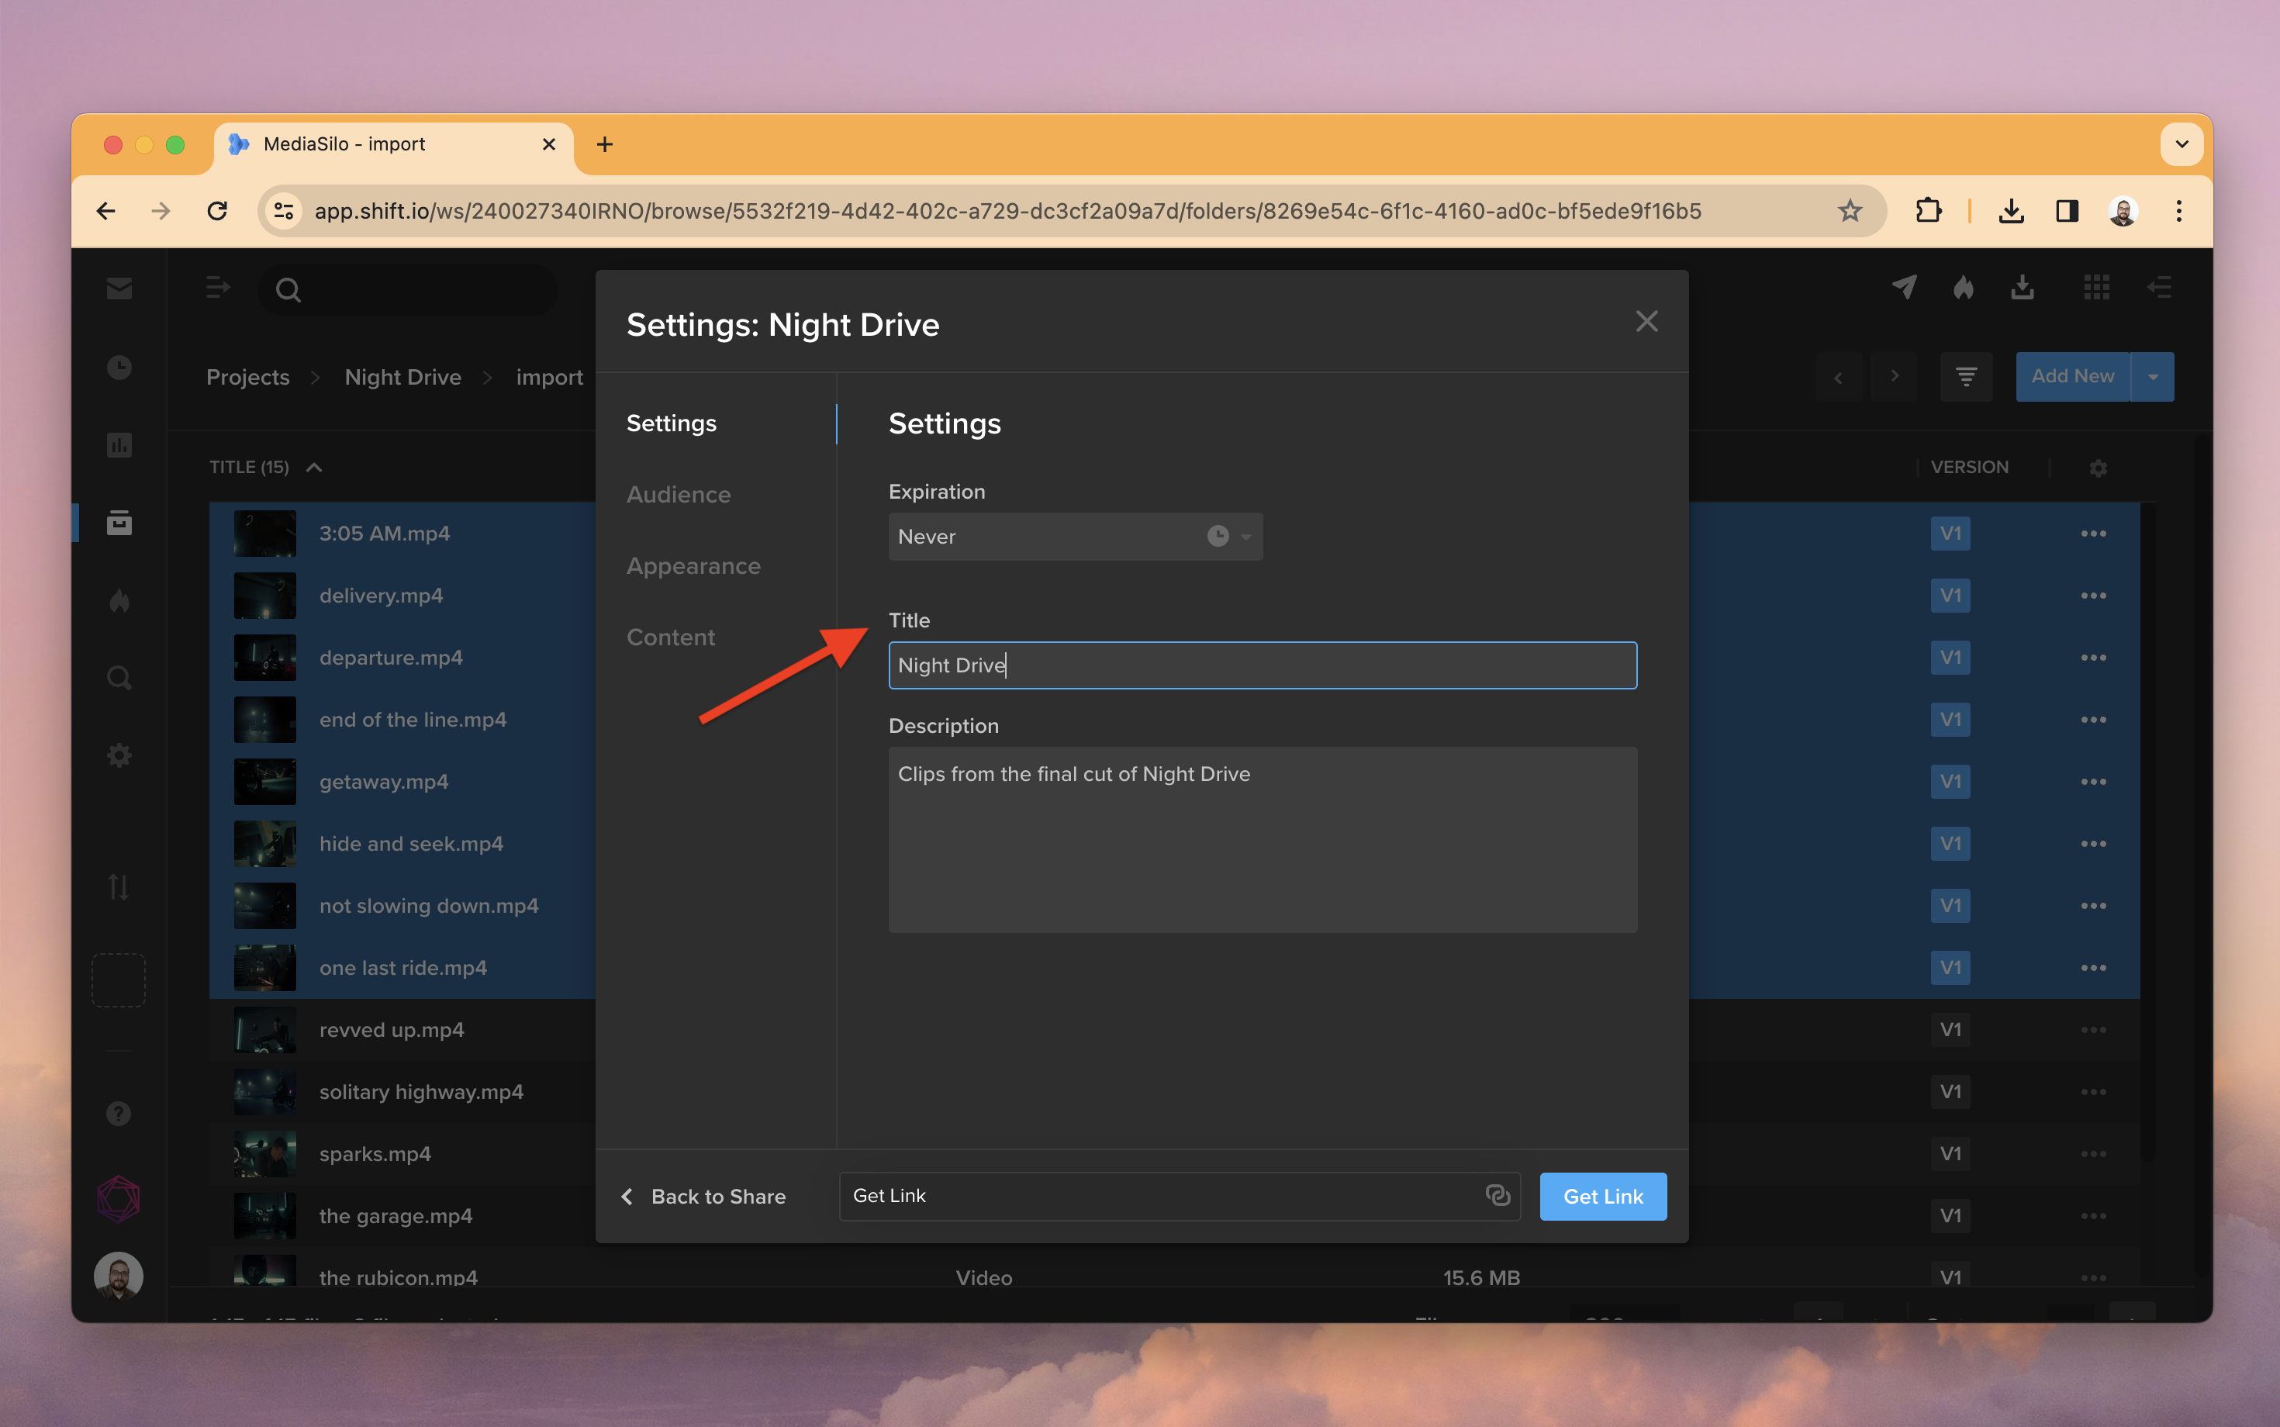Switch to the Appearance tab

693,566
